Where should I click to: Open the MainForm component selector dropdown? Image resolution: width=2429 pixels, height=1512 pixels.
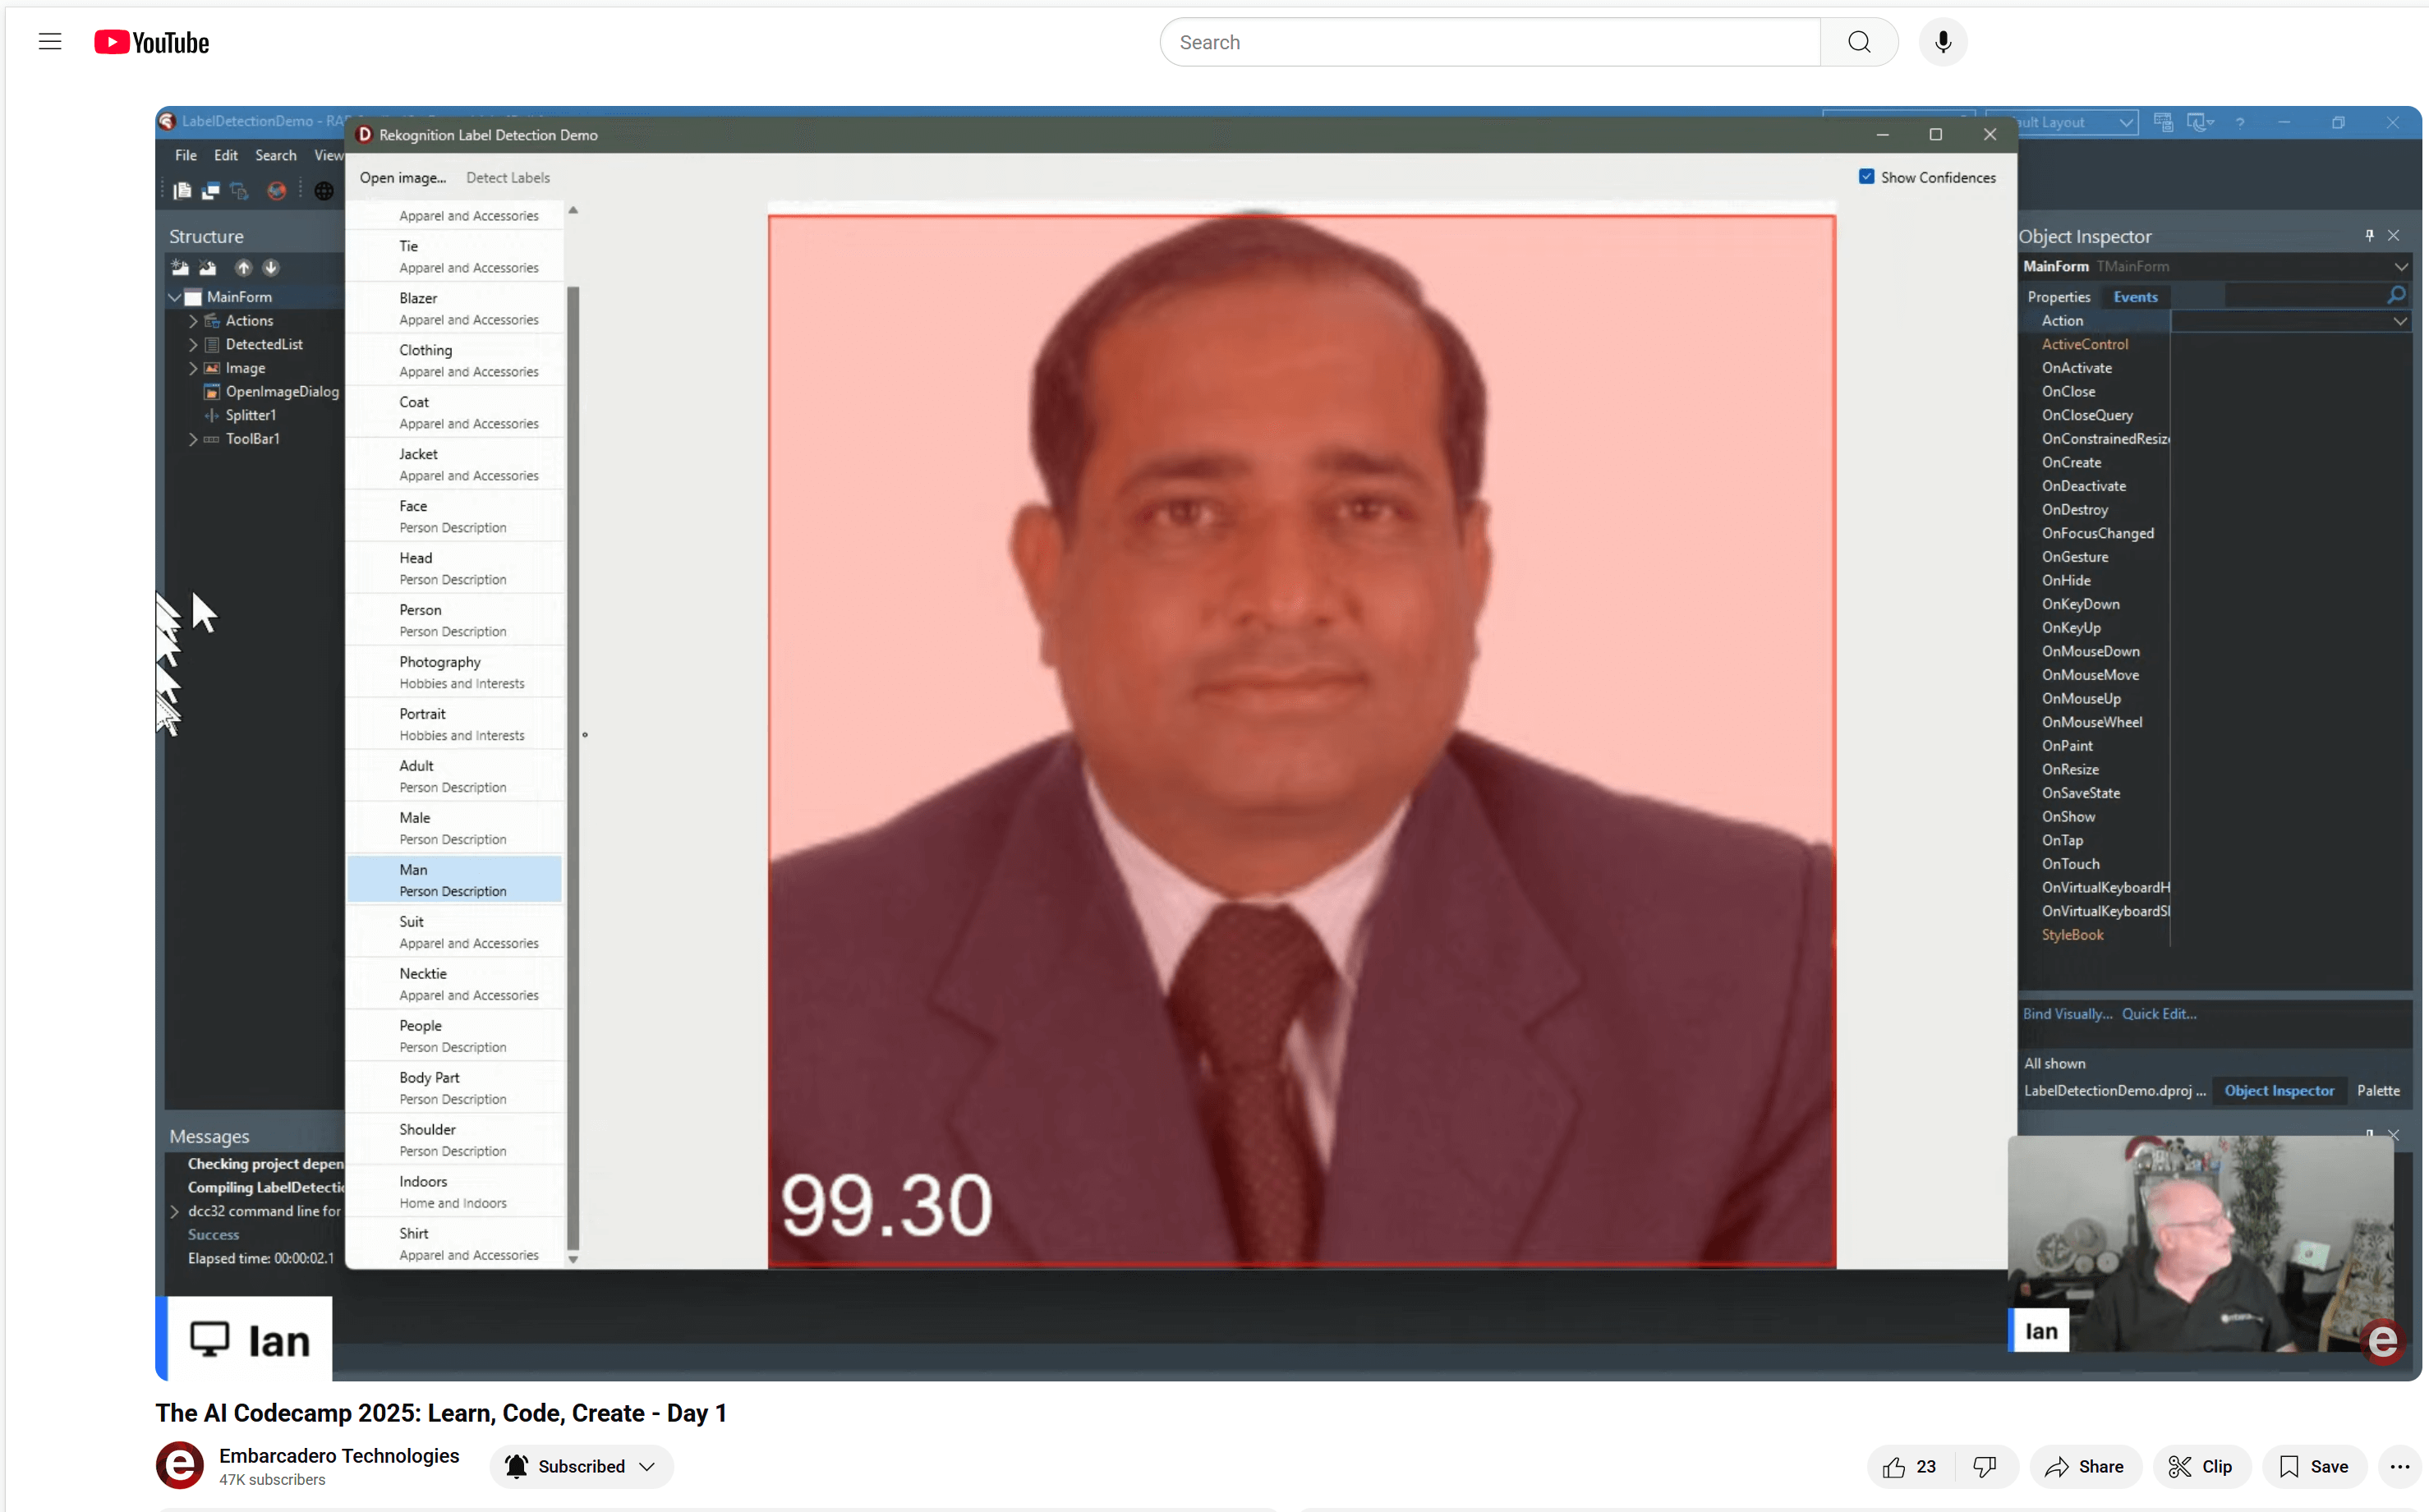(x=2400, y=266)
